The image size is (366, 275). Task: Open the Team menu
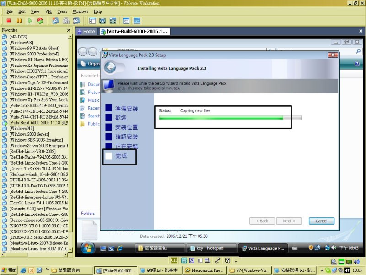pos(62,11)
